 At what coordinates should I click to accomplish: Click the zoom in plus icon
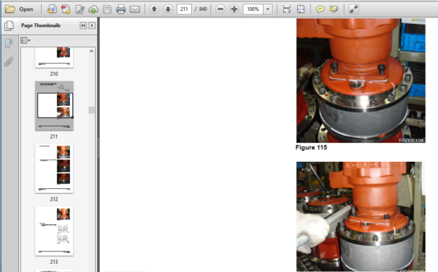pyautogui.click(x=234, y=9)
